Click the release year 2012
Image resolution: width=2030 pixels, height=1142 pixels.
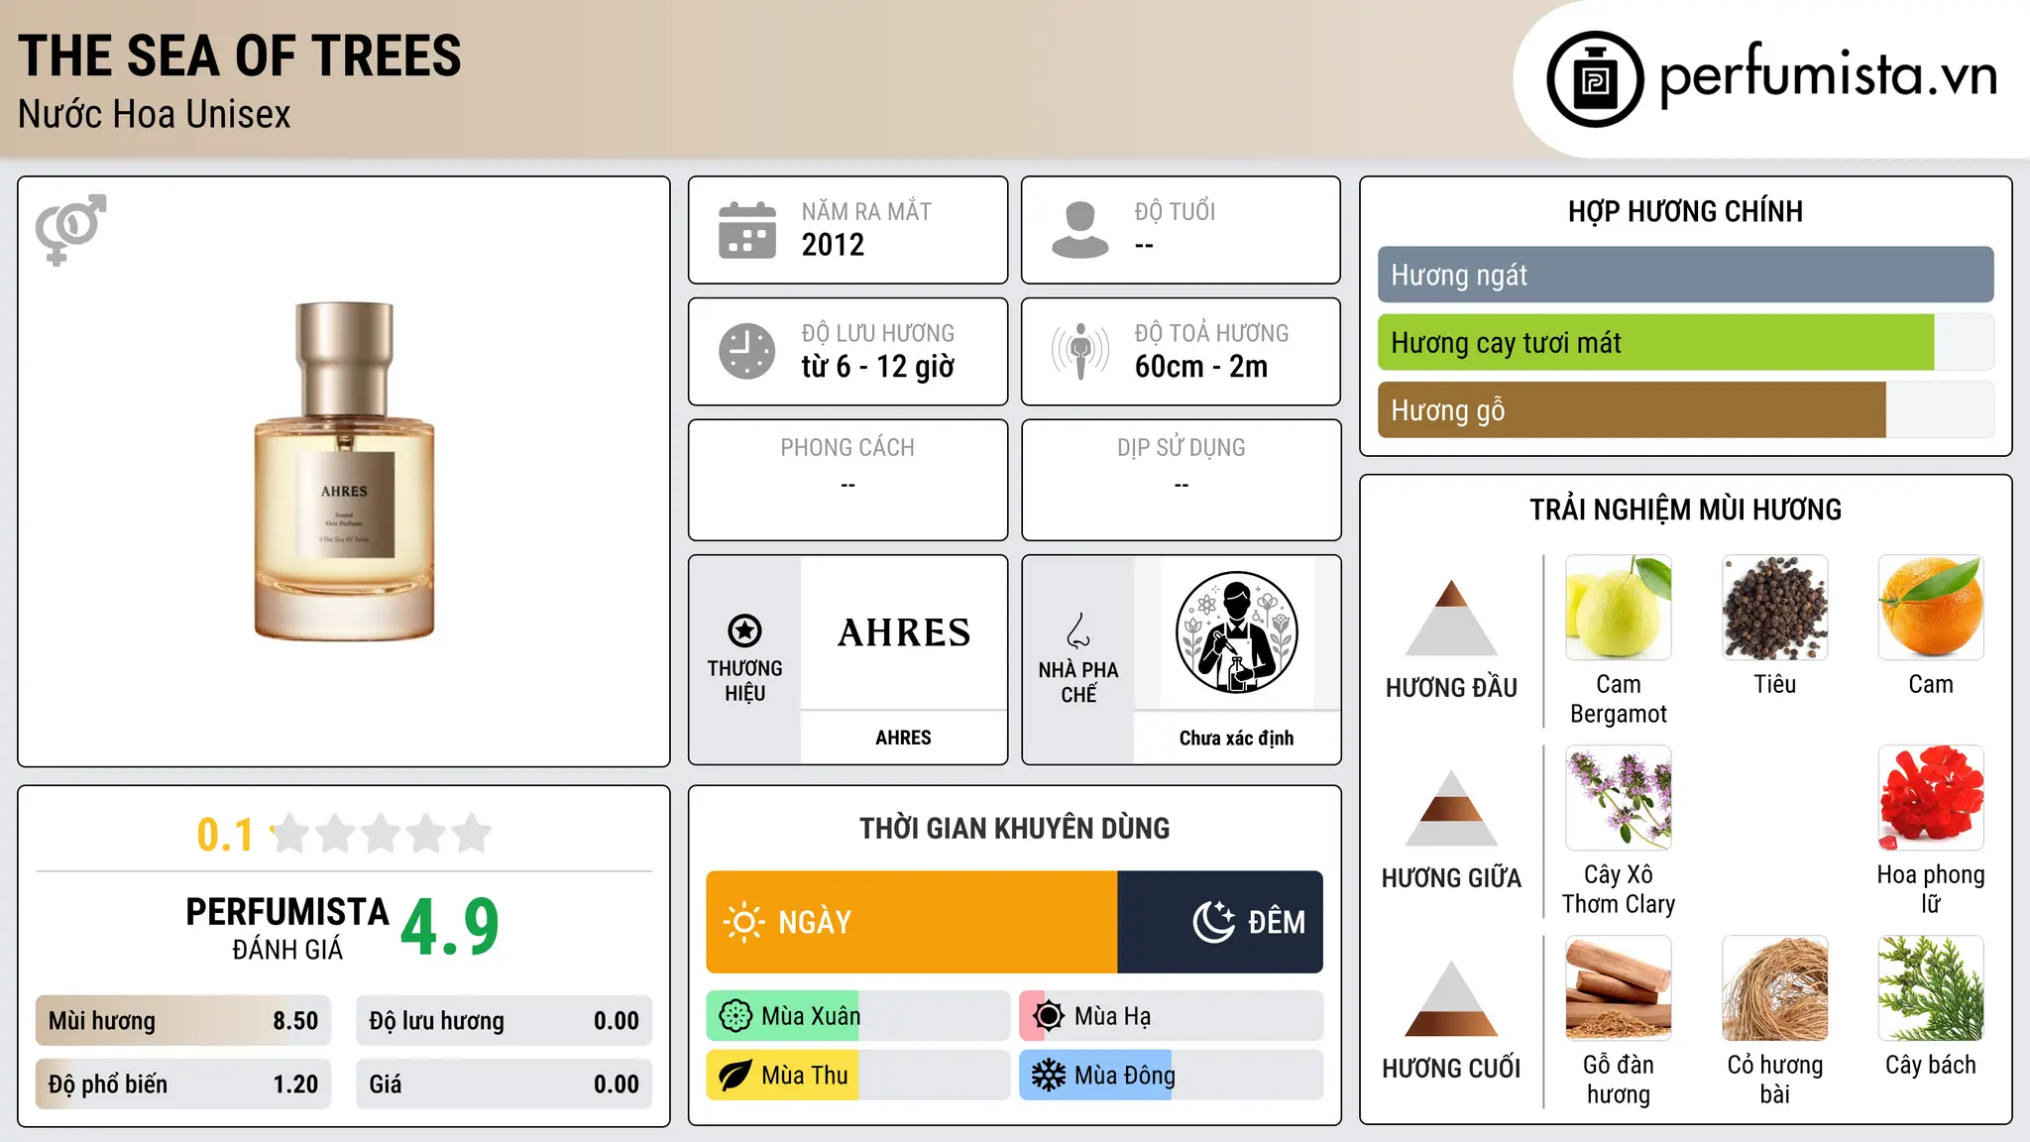pos(833,244)
